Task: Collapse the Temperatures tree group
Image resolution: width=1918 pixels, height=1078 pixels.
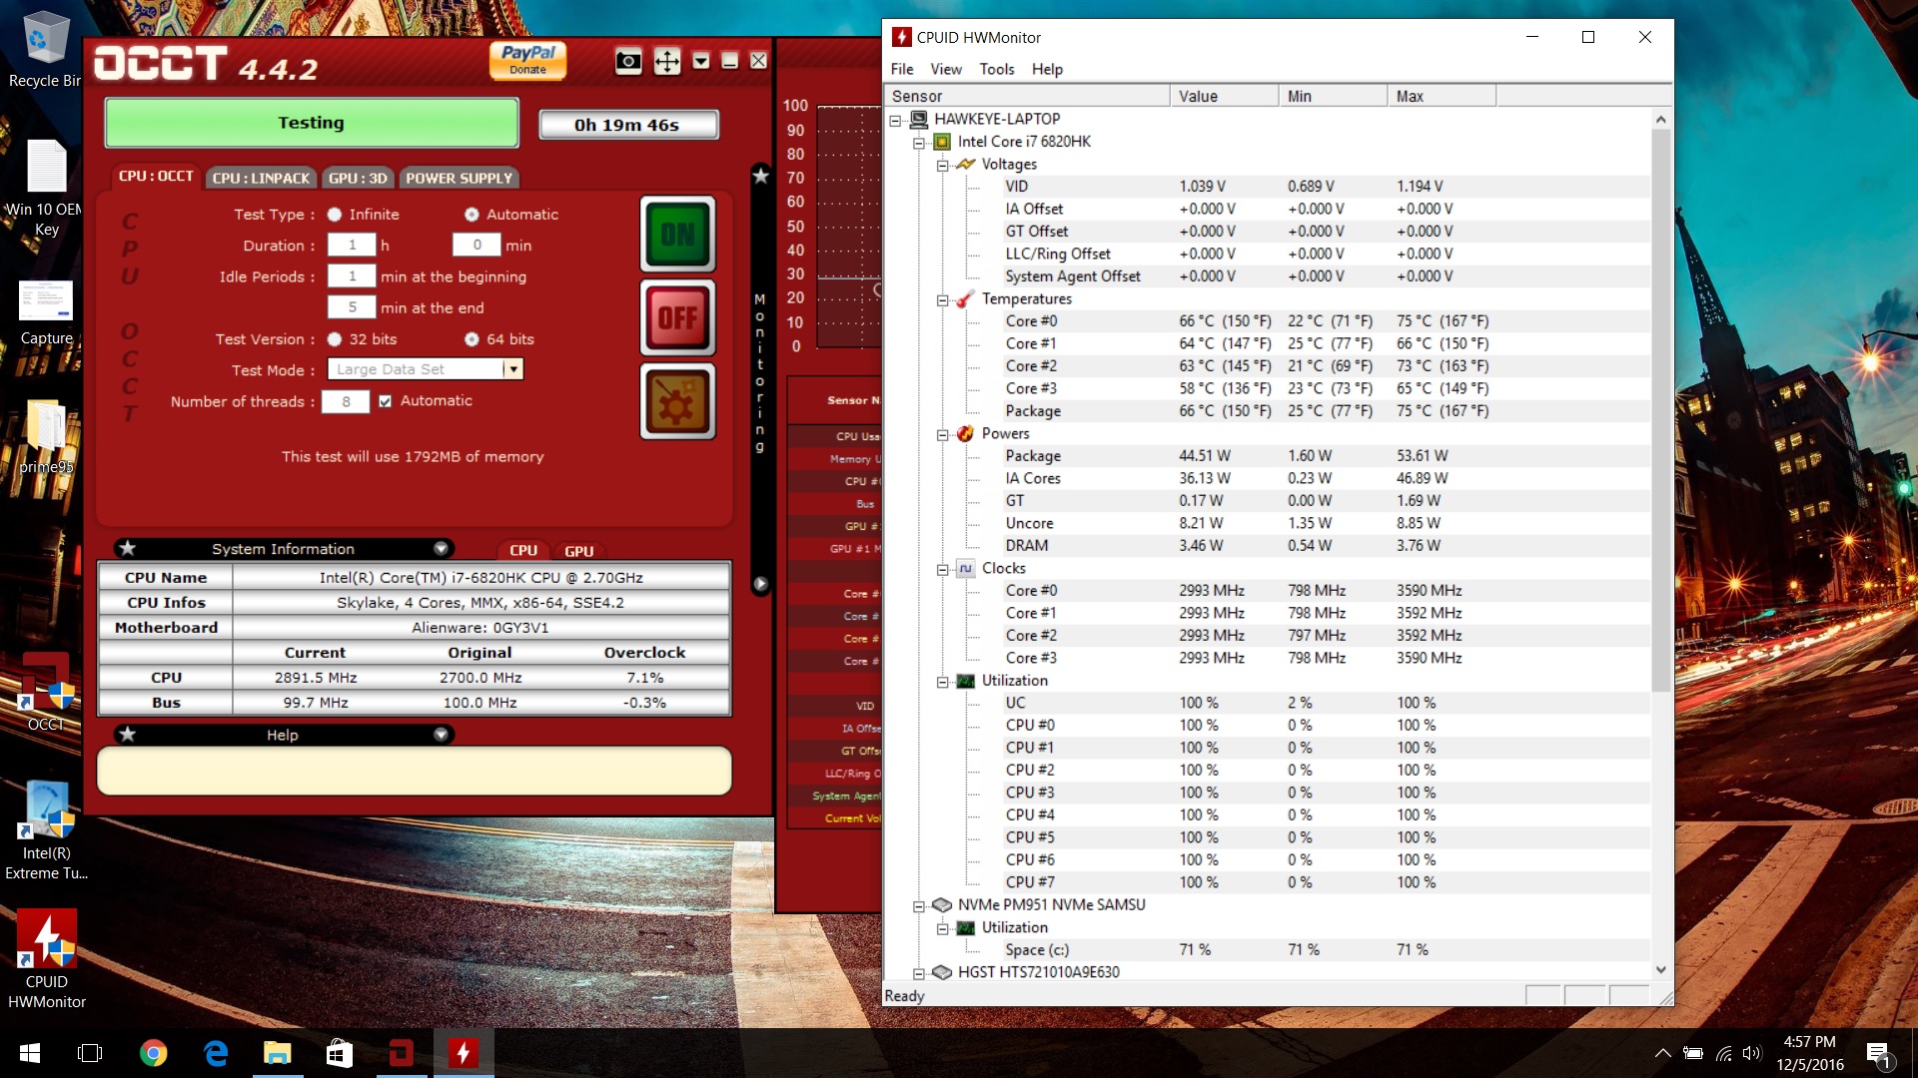Action: [942, 299]
